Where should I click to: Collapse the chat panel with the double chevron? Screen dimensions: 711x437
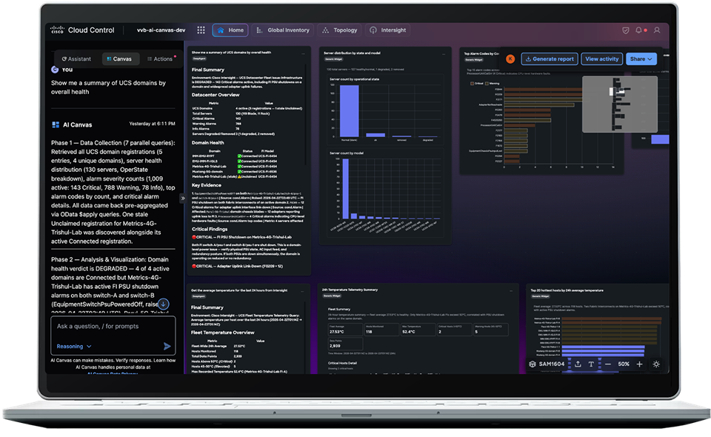click(183, 198)
